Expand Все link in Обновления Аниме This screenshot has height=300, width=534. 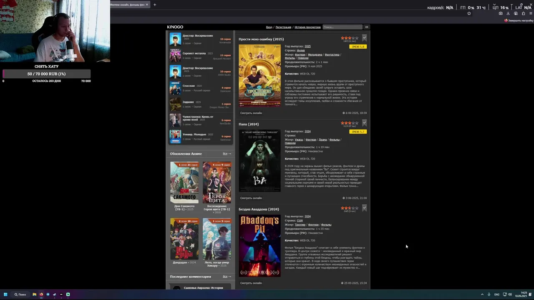coord(227,154)
